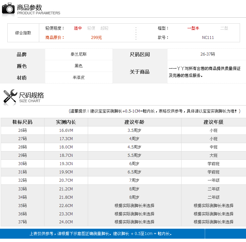Click the 29码 size cell
The height and width of the screenshot is (242, 246).
[22, 155]
